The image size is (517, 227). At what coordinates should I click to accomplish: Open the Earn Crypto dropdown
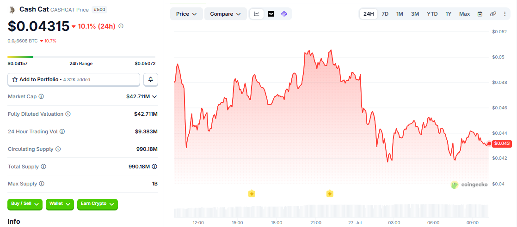coord(97,204)
